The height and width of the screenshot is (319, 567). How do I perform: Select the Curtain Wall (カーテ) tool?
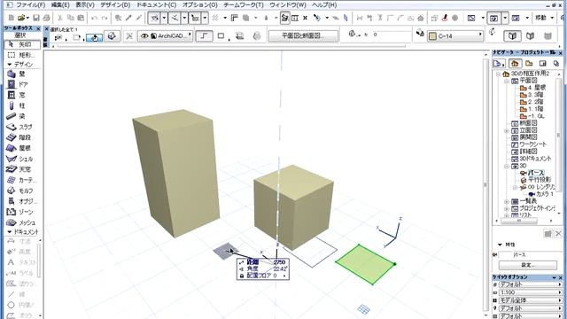21,180
